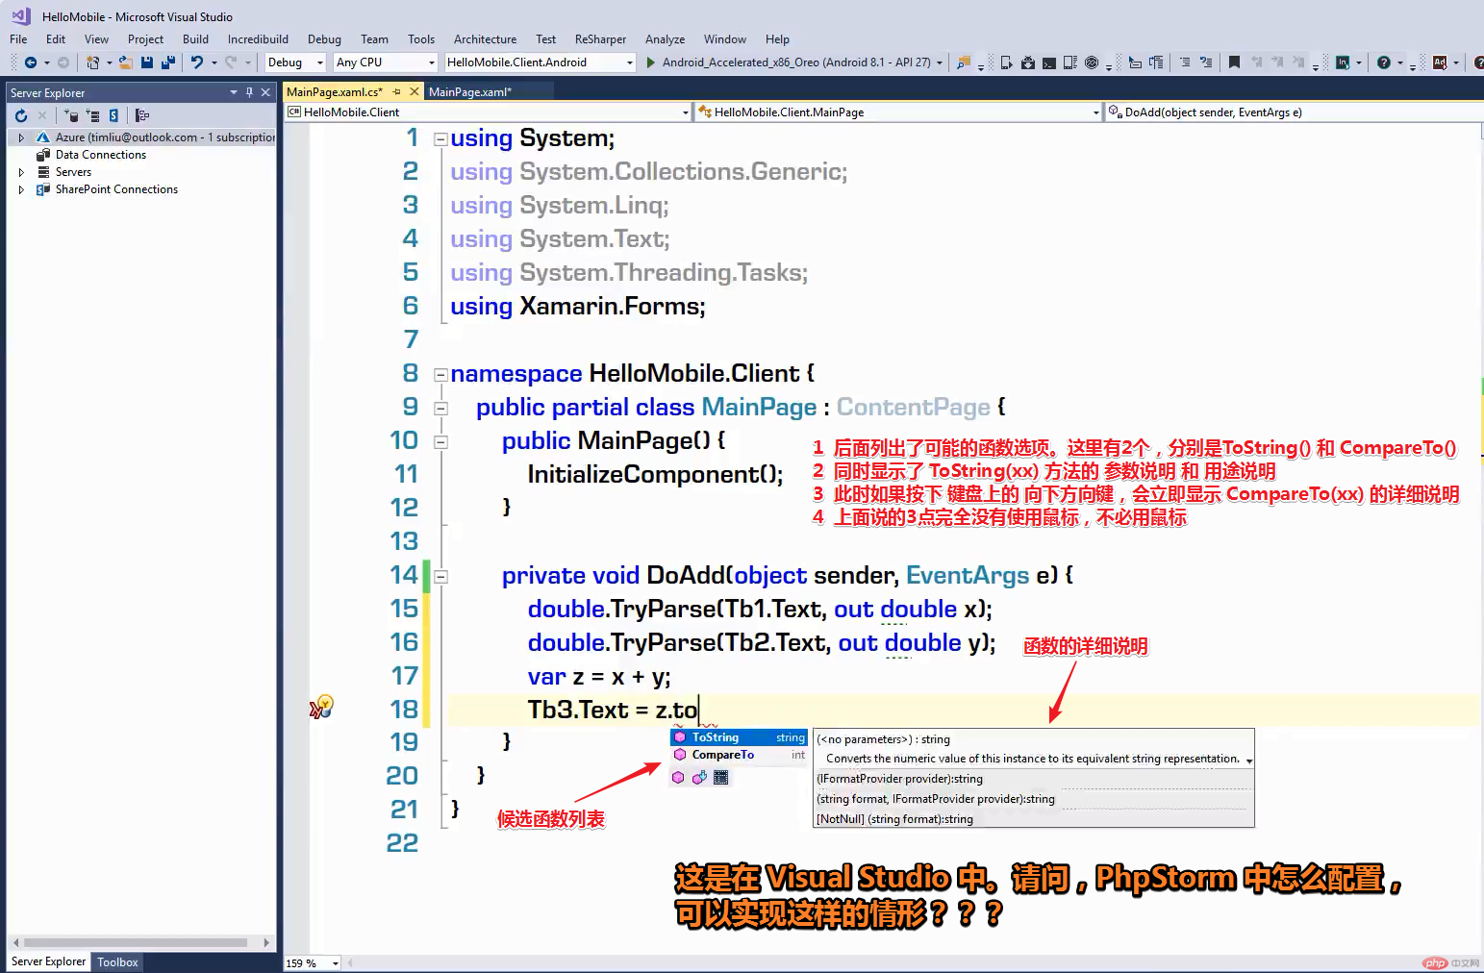Click the Save All toolbar icon

(x=168, y=62)
